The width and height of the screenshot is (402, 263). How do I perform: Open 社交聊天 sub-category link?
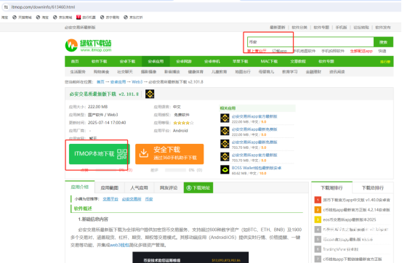click(x=125, y=72)
